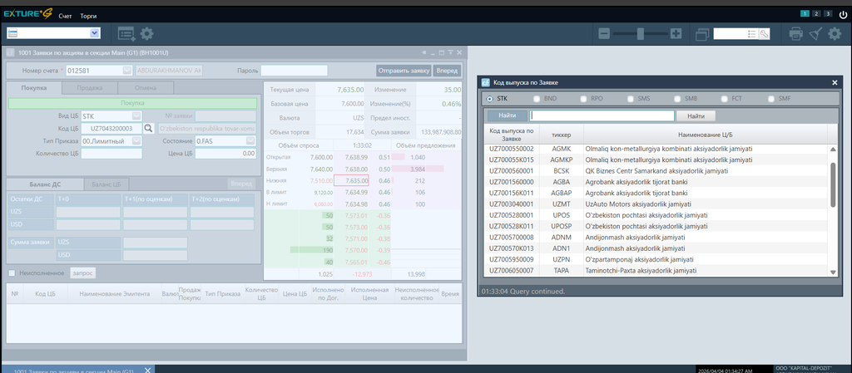Image resolution: width=852 pixels, height=373 pixels.
Task: Switch to workspace 2
Action: pyautogui.click(x=816, y=13)
